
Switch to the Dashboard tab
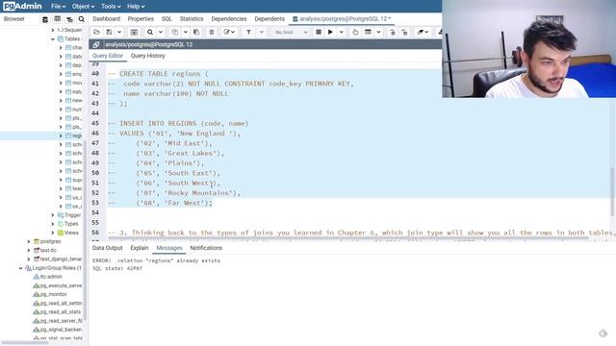tap(107, 19)
